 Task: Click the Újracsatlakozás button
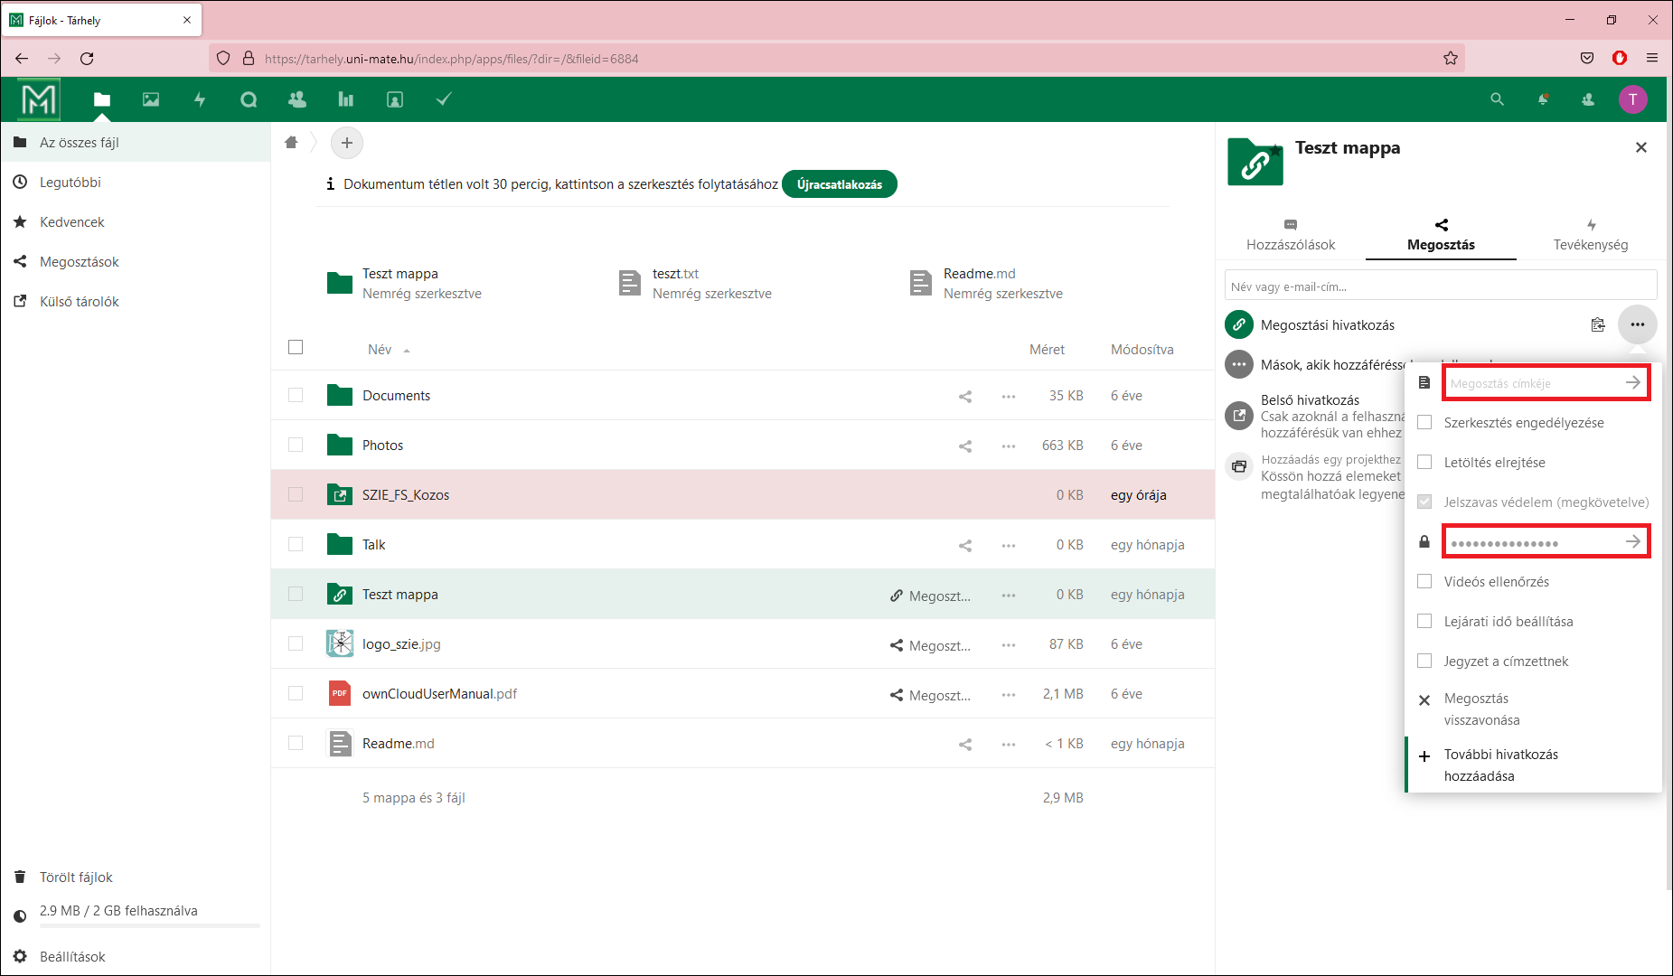(840, 184)
